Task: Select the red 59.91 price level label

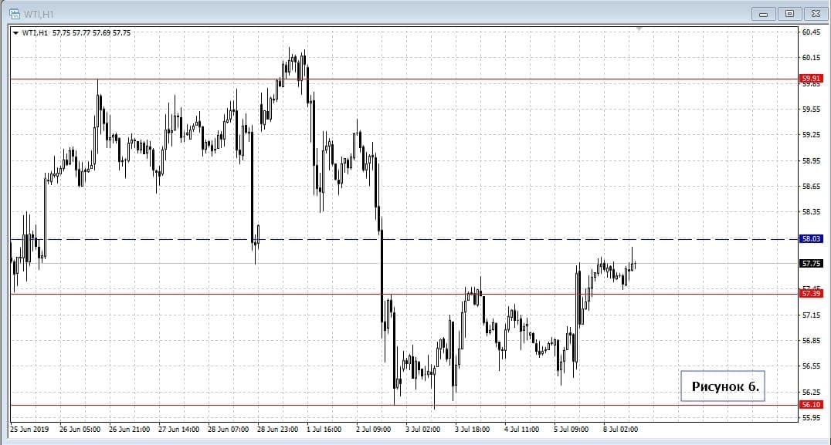Action: tap(812, 79)
